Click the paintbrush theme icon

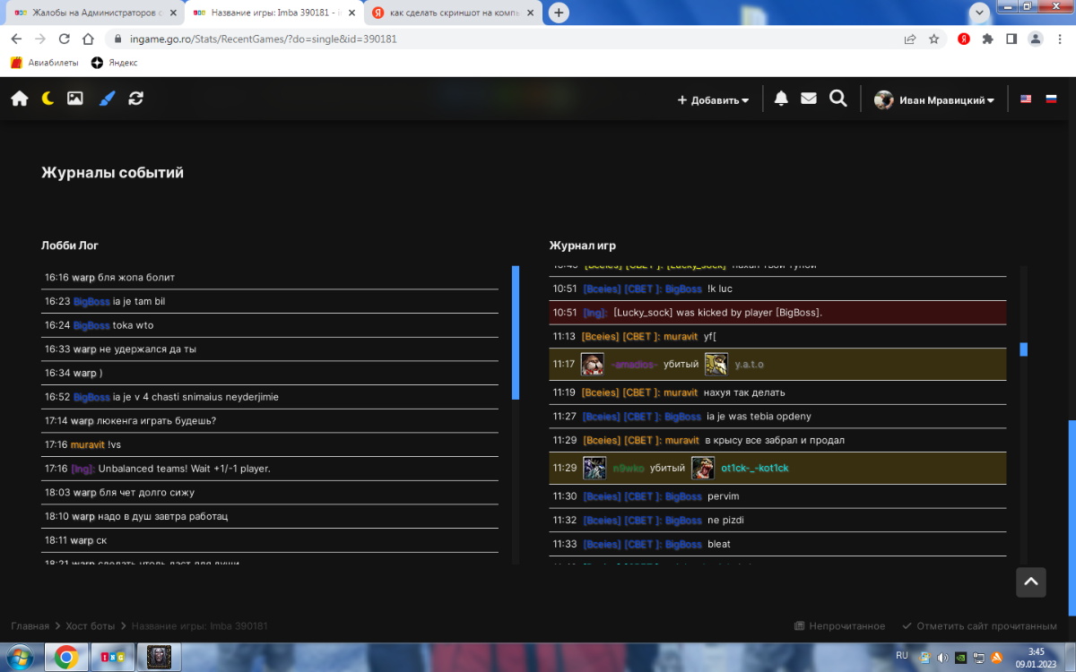[x=107, y=99]
